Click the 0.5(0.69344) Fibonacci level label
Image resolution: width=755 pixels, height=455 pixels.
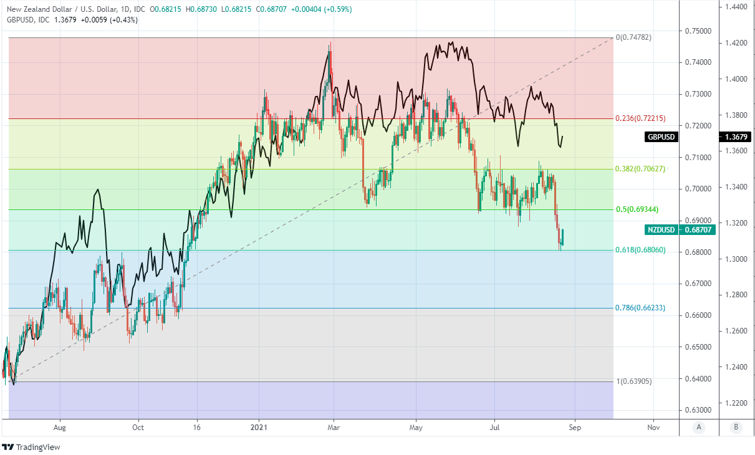(637, 209)
